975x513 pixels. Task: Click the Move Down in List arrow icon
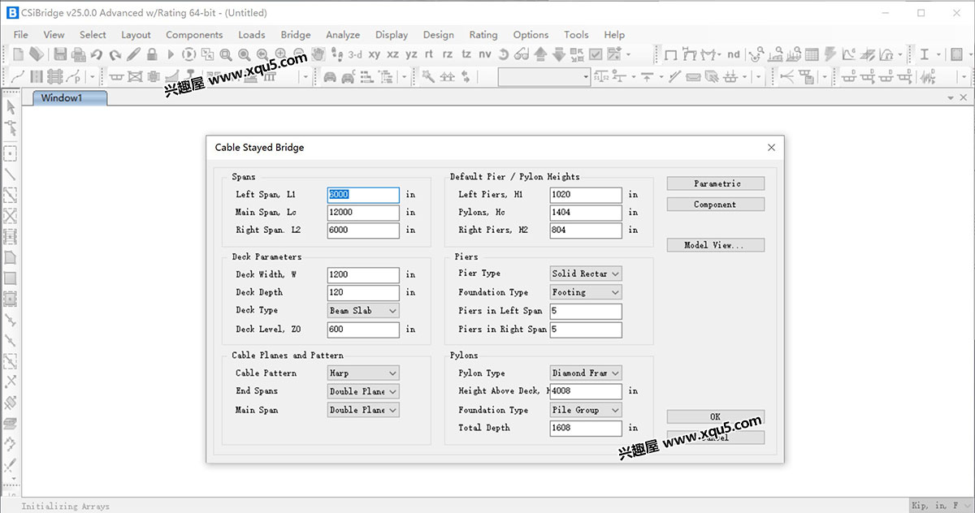coord(559,54)
